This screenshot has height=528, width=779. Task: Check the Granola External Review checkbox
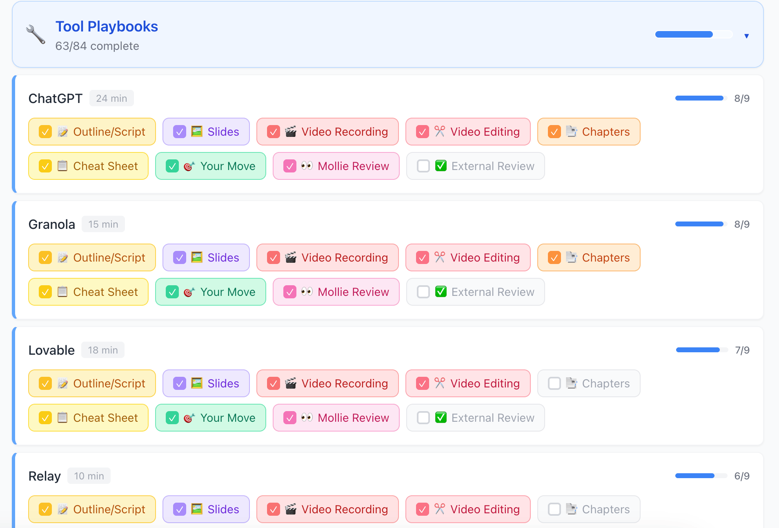click(x=423, y=292)
